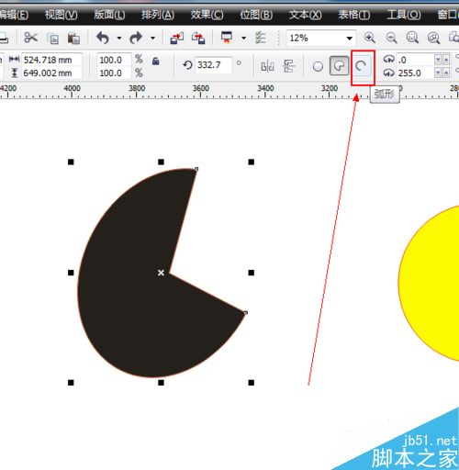Click the Undo arrow
The height and width of the screenshot is (470, 459).
tap(103, 38)
